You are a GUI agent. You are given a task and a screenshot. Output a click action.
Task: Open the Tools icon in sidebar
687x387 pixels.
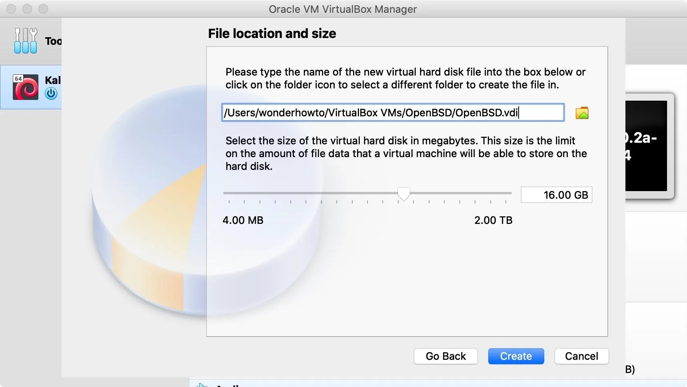coord(26,40)
